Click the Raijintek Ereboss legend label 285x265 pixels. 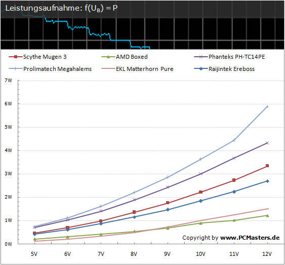pos(231,69)
